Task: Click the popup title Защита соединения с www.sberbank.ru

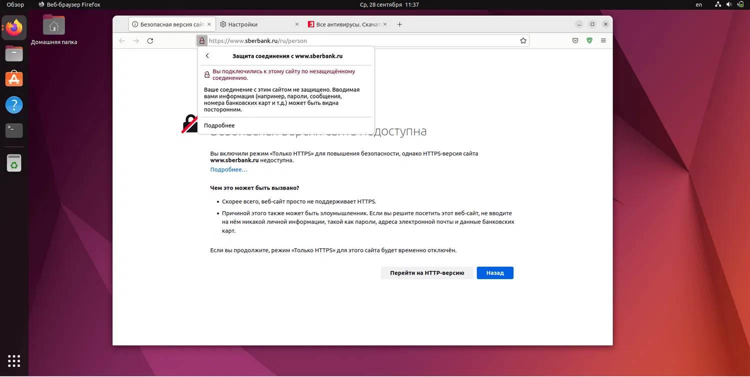Action: (x=287, y=56)
